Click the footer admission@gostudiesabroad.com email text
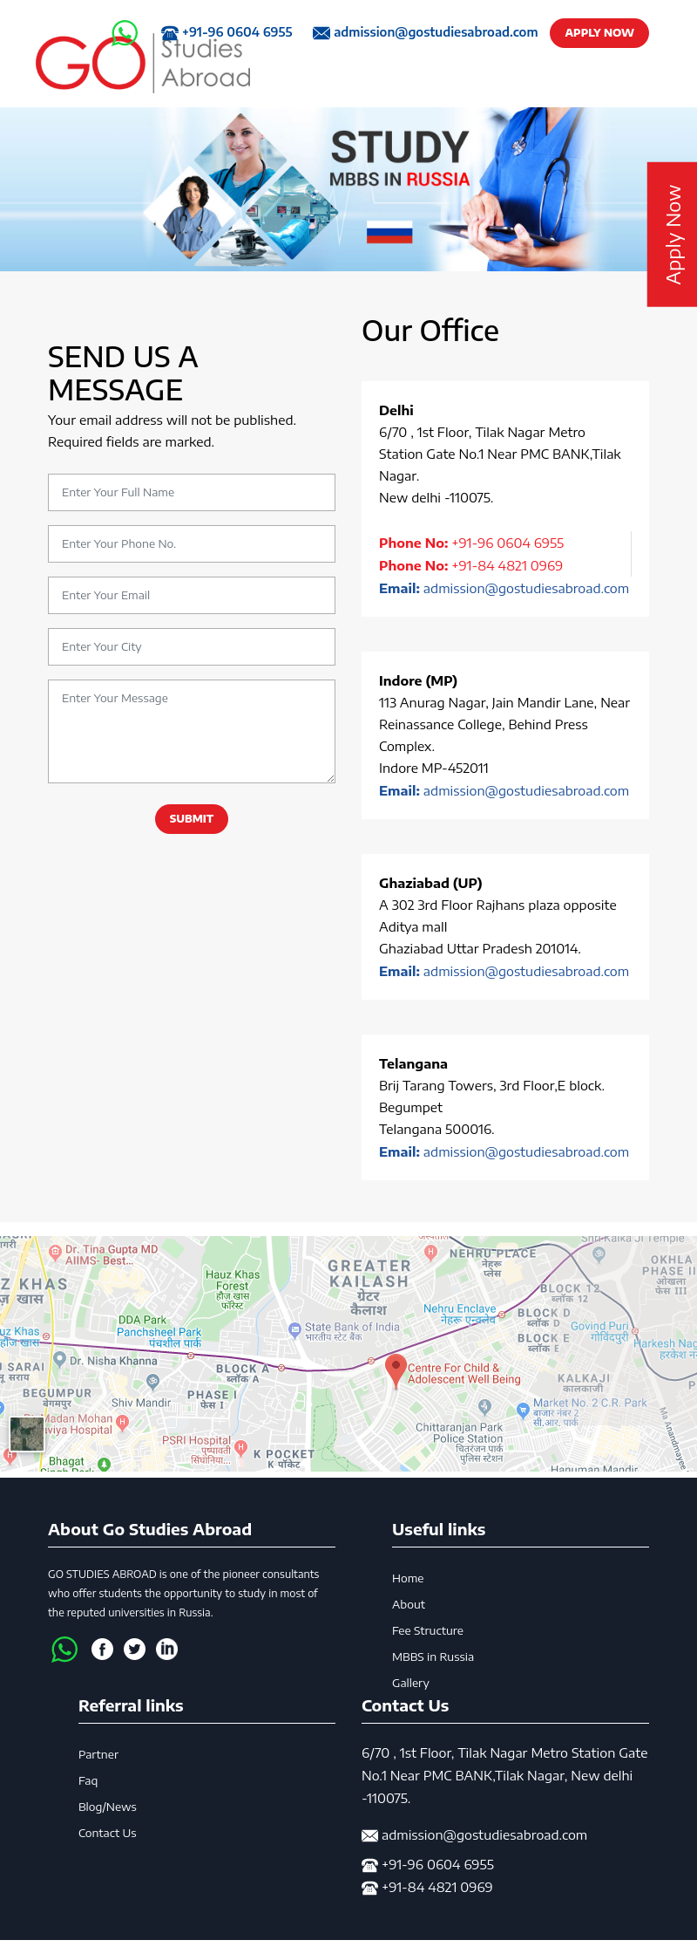The image size is (697, 1947). tap(484, 1835)
